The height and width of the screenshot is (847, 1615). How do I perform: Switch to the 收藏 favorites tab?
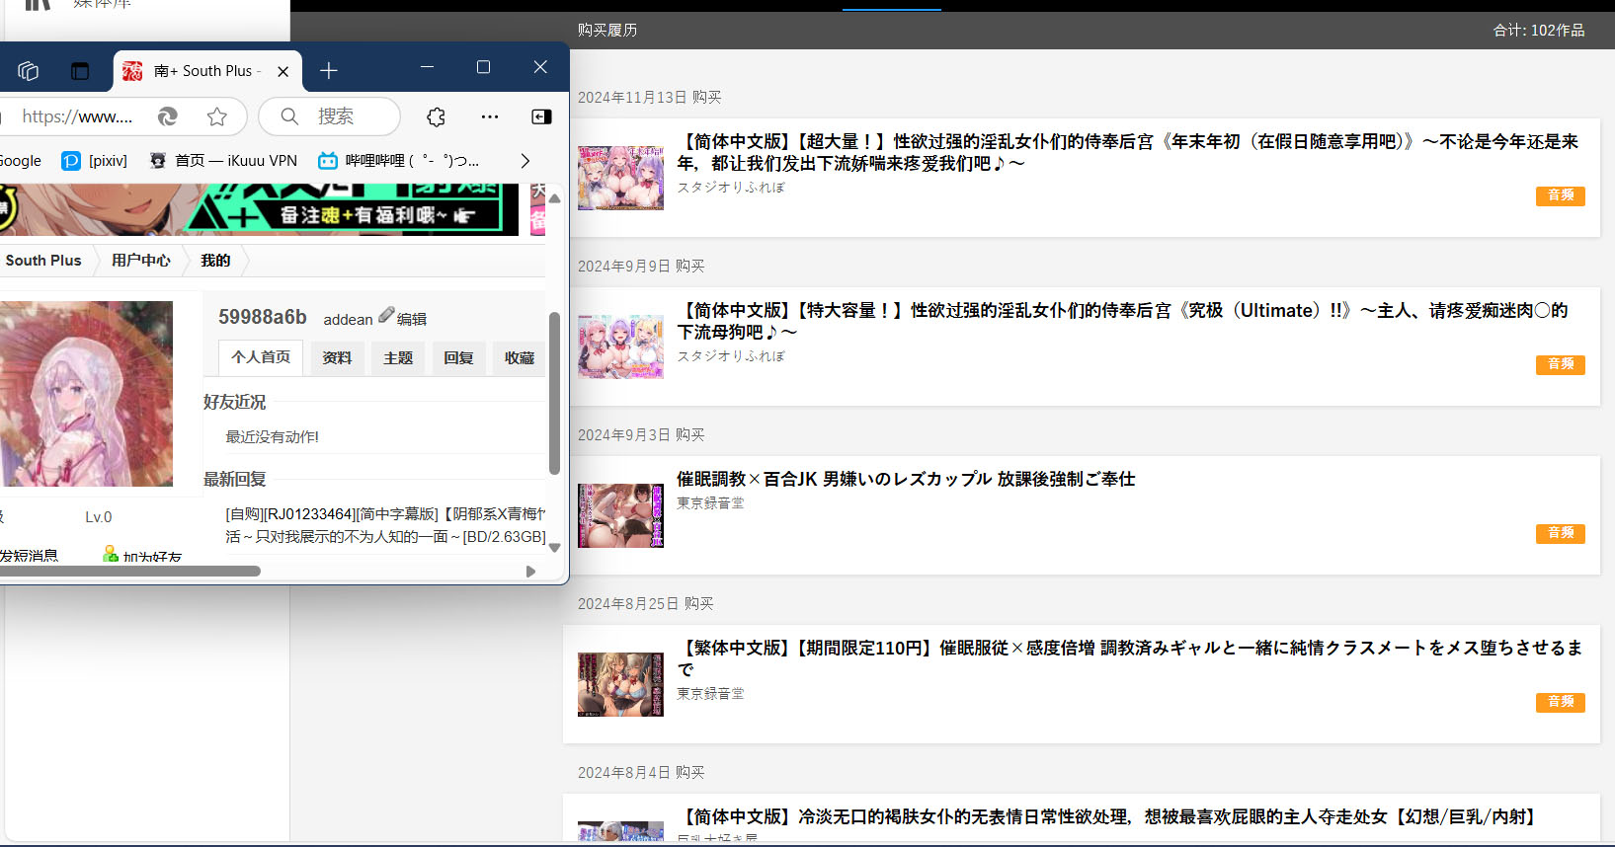[519, 357]
